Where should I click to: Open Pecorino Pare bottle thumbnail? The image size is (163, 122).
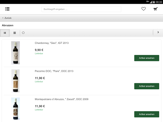point(16,81)
